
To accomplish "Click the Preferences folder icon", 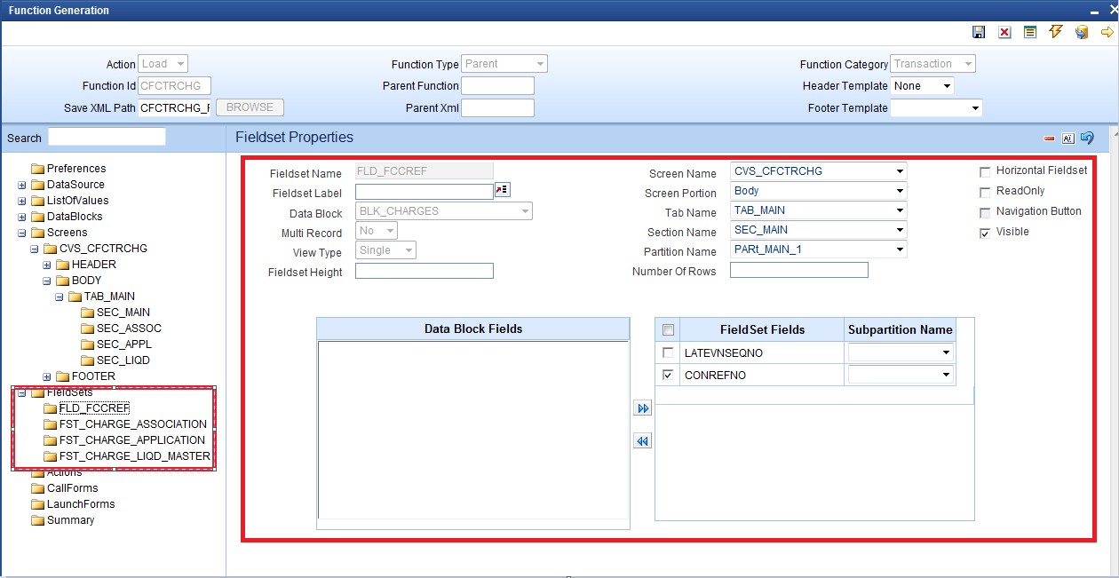I will click(x=37, y=169).
